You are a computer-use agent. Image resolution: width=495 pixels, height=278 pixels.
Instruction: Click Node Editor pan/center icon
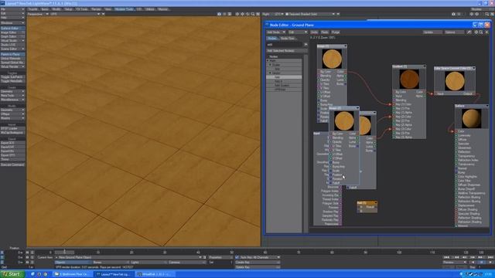tap(476, 32)
